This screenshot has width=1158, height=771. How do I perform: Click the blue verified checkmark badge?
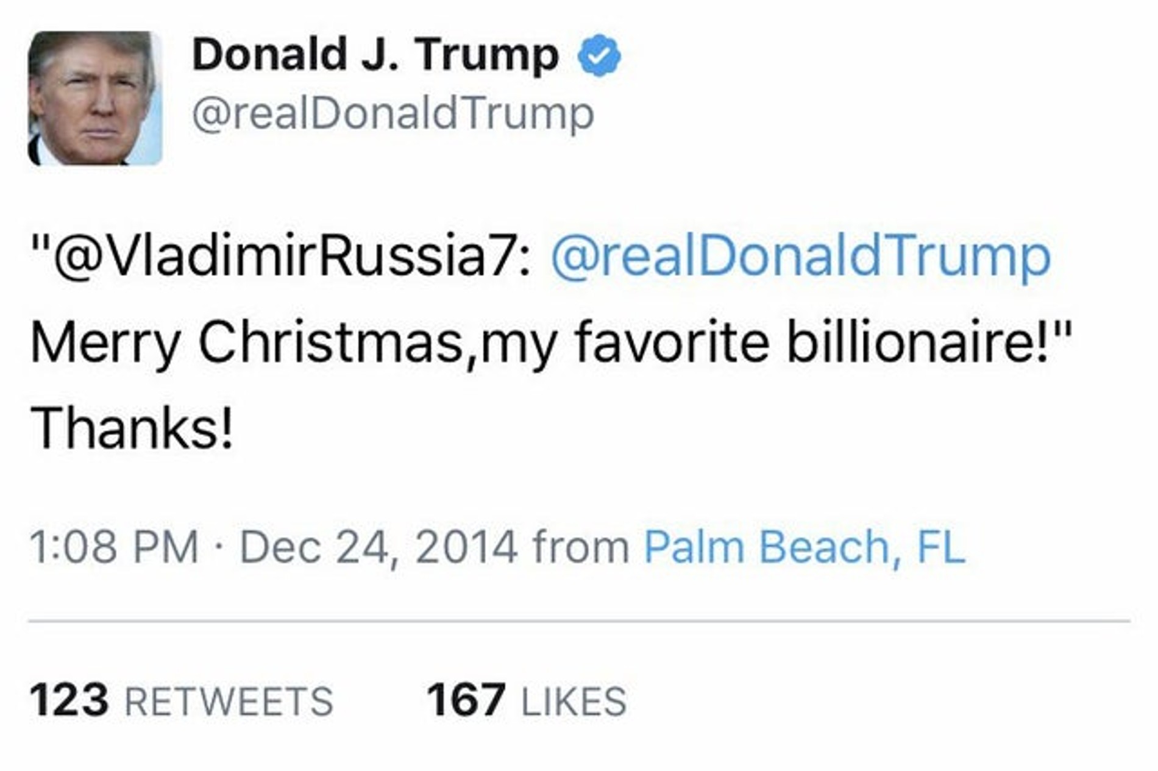[x=599, y=55]
